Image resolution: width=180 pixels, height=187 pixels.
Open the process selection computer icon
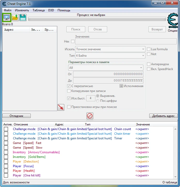point(6,18)
